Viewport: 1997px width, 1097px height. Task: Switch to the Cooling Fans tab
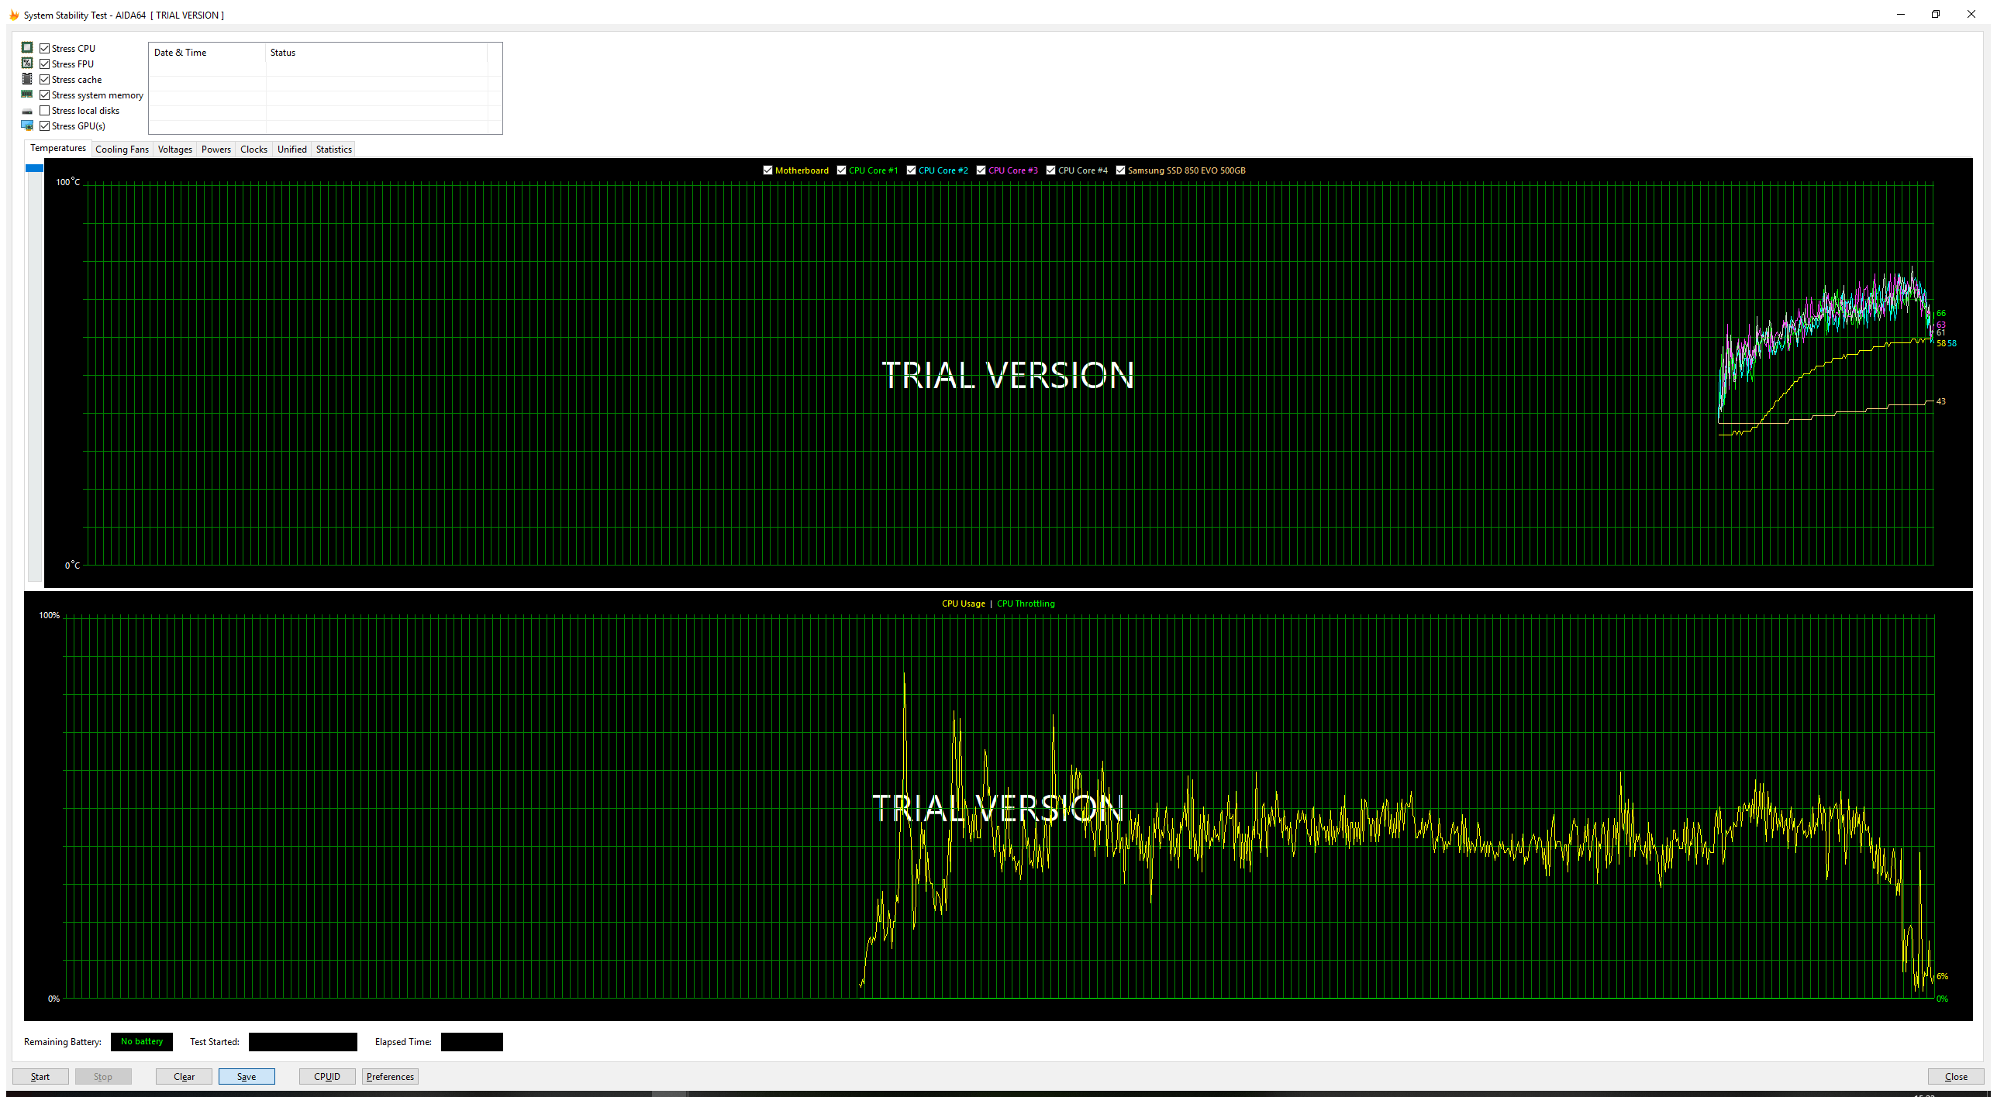point(122,150)
